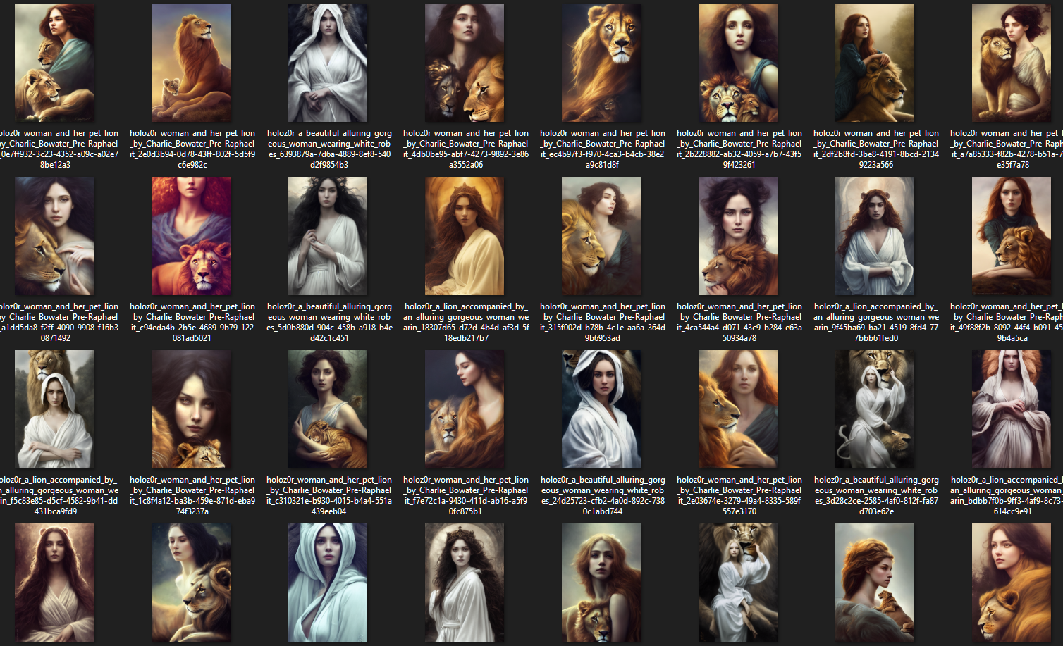Viewport: 1063px width, 646px height.
Task: Pick the thumbnail for file ending 9f423261
Action: (738, 63)
